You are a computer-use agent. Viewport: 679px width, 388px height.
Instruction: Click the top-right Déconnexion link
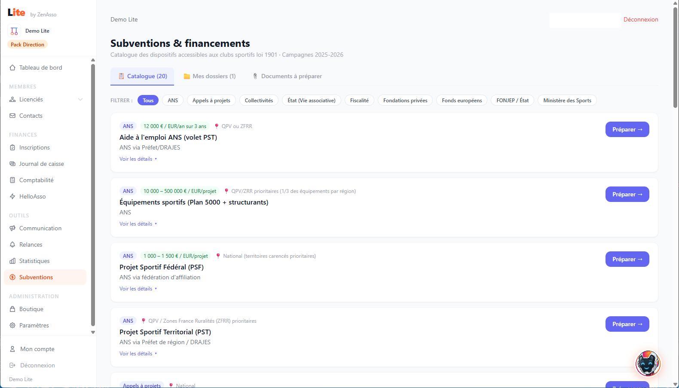point(641,19)
